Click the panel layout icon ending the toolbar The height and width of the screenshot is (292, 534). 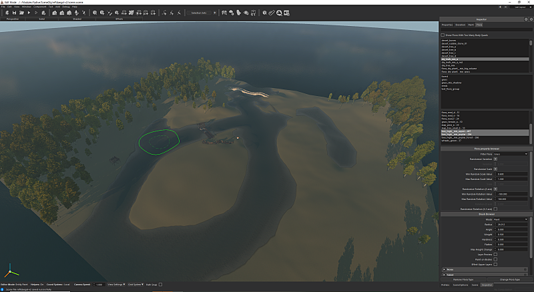[287, 13]
